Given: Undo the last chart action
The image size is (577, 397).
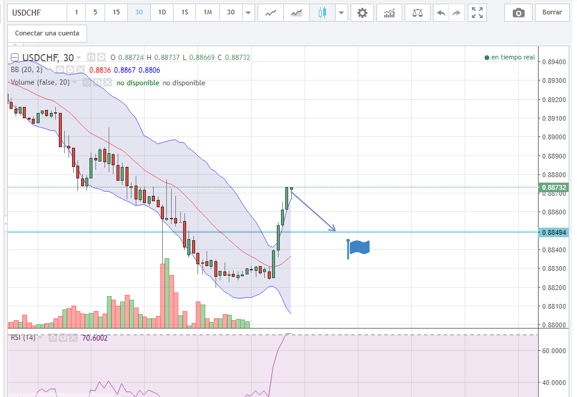Looking at the screenshot, I should click(441, 13).
